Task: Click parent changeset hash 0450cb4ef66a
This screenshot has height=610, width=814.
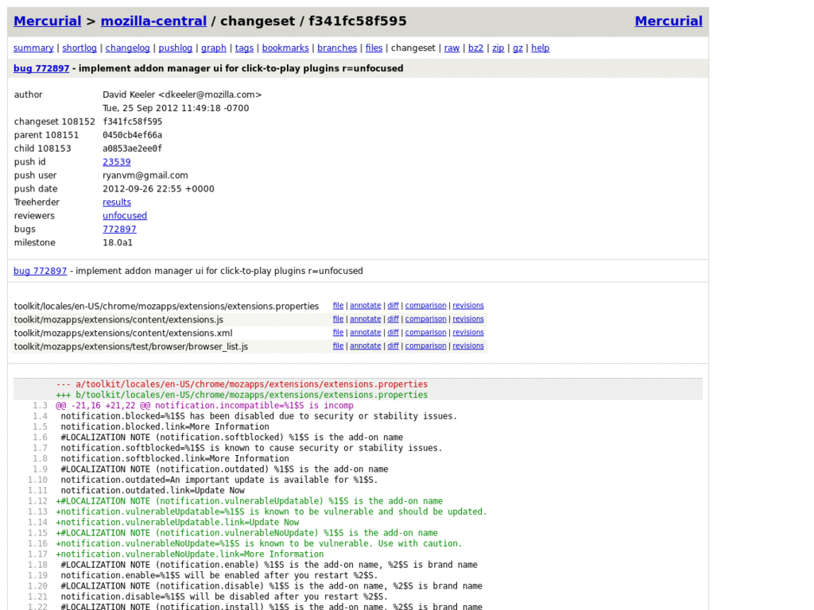Action: point(133,135)
